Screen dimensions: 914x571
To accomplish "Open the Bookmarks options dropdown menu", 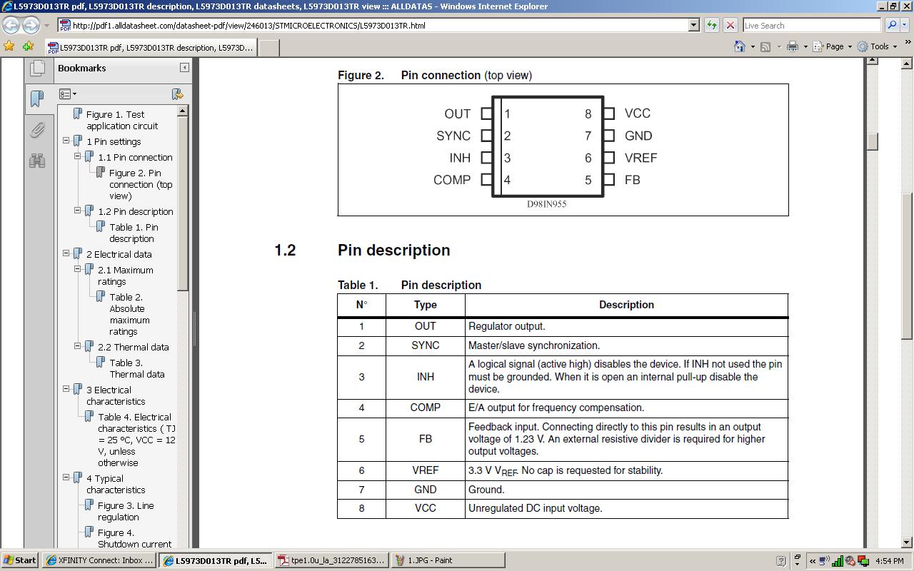I will point(67,94).
